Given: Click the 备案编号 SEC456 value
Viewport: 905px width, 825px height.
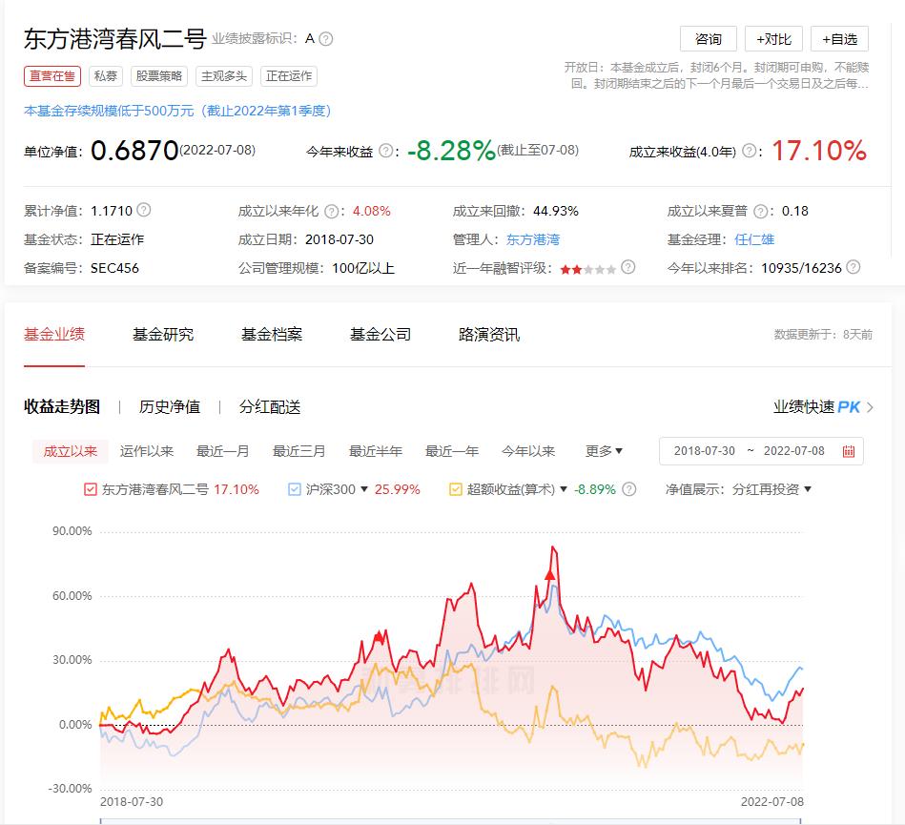Looking at the screenshot, I should tap(114, 268).
